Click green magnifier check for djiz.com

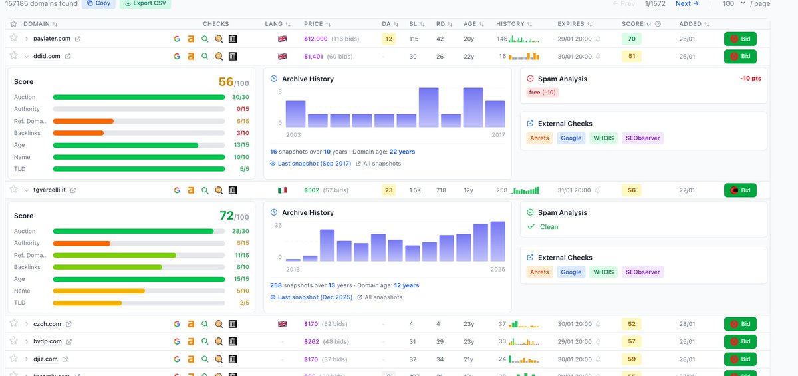click(205, 359)
